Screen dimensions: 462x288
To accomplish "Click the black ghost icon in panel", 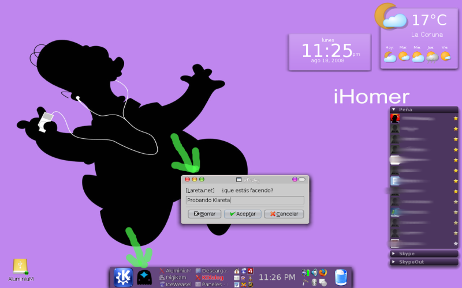I will 144,278.
